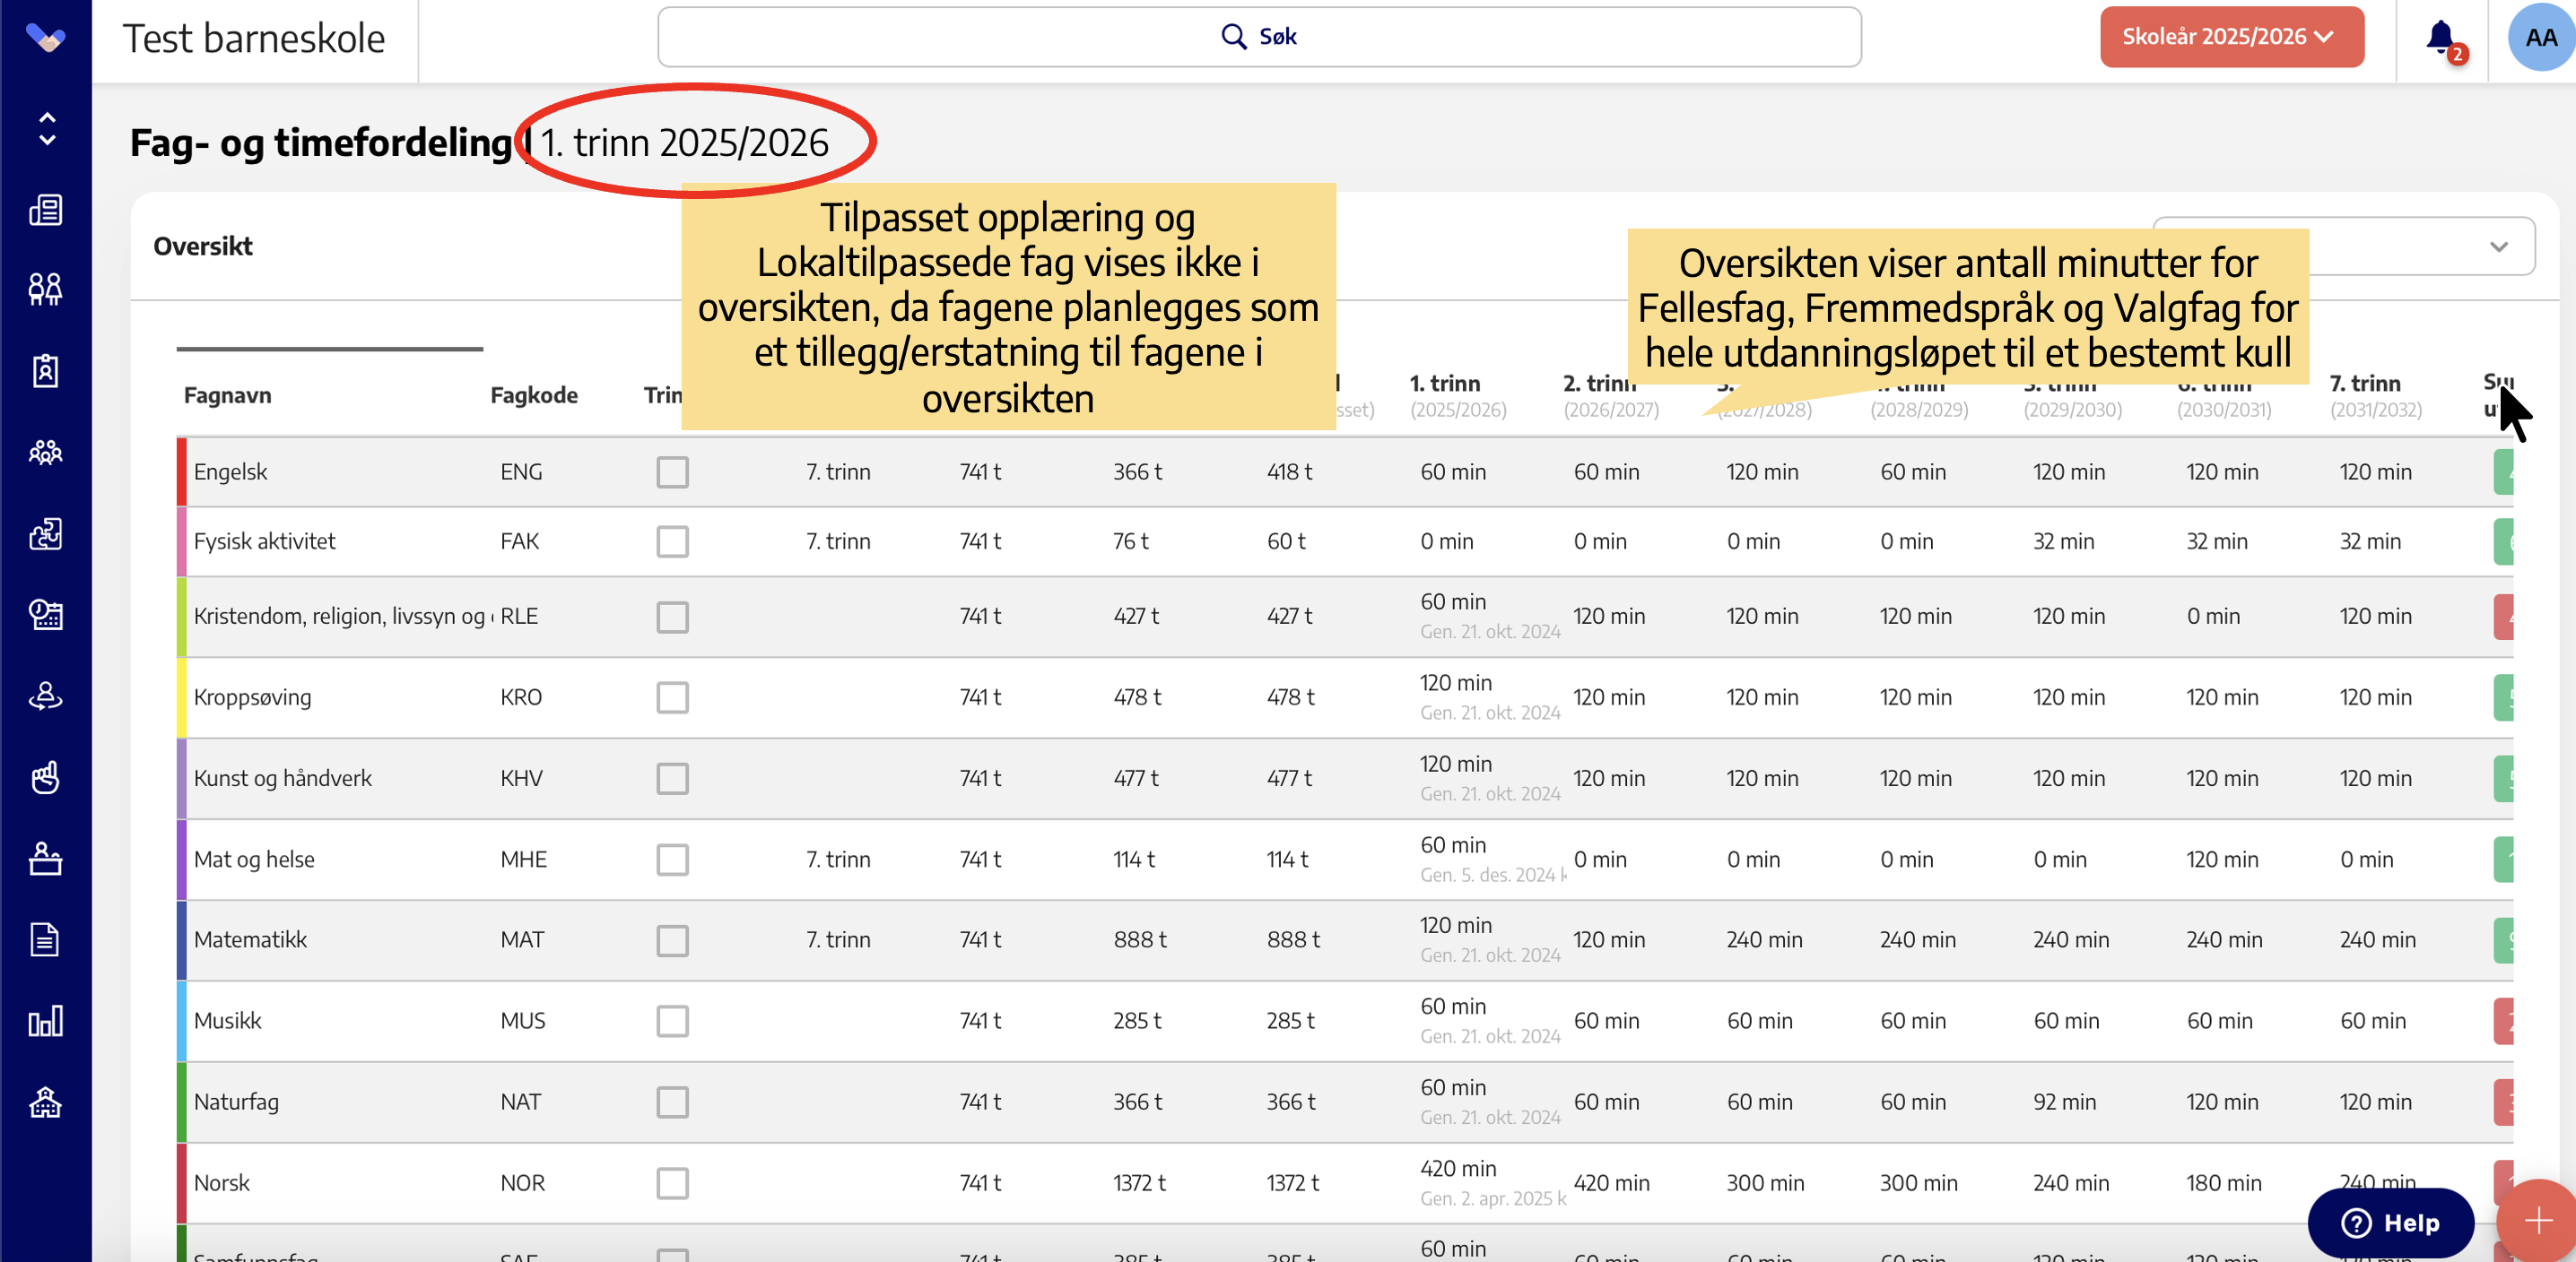The width and height of the screenshot is (2576, 1262).
Task: Click the clock calendar schedule sidebar icon
Action: coord(46,615)
